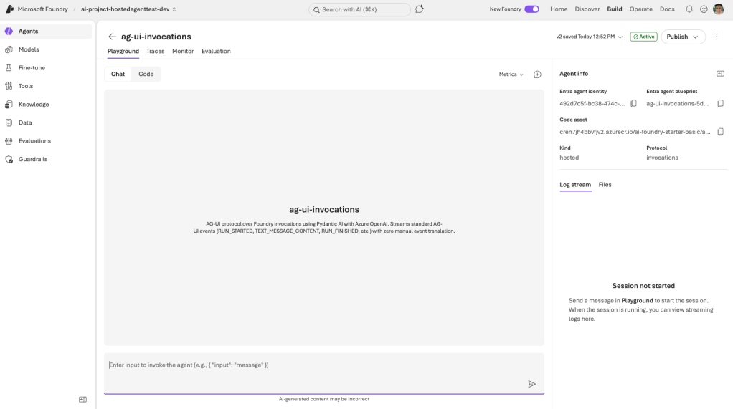
Task: Click the back arrow beside ag-ui-invocations
Action: coord(112,37)
